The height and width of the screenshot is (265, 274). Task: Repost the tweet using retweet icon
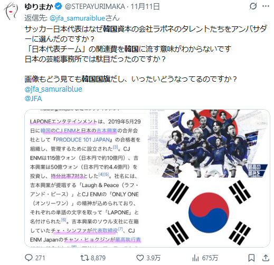point(84,258)
